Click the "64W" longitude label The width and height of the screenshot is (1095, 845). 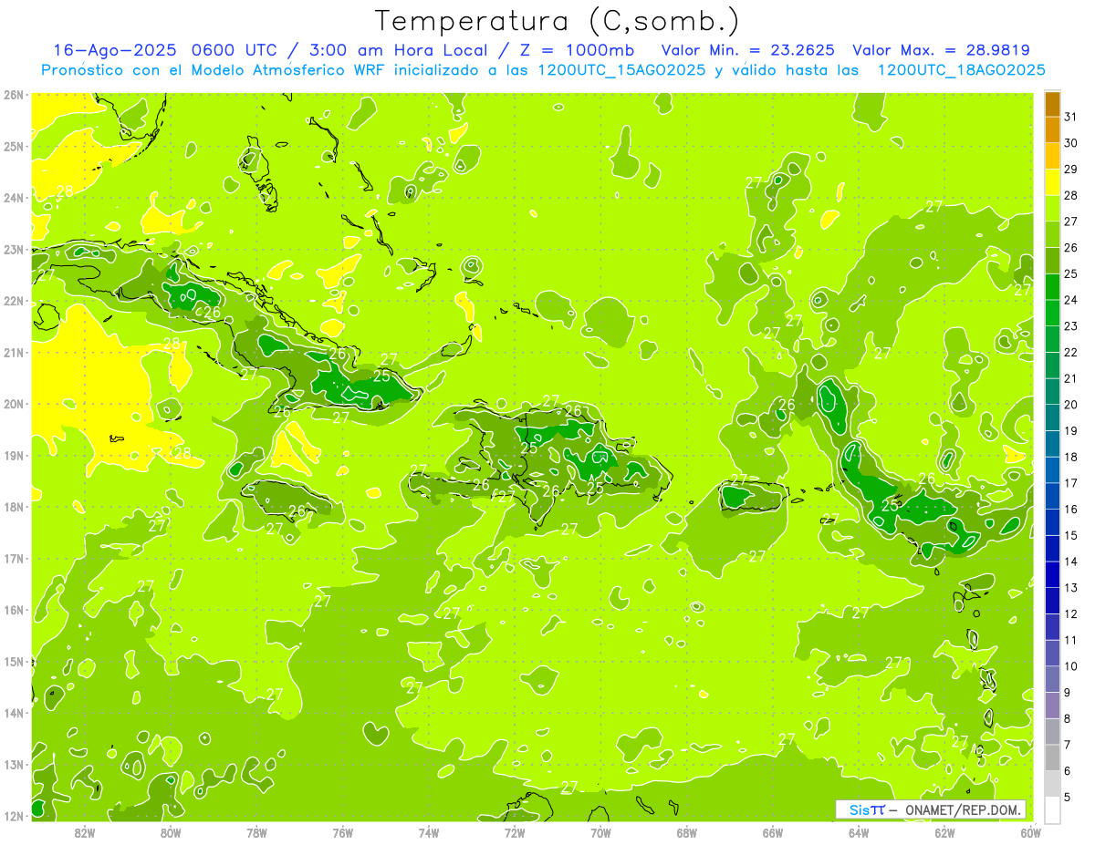tap(859, 832)
